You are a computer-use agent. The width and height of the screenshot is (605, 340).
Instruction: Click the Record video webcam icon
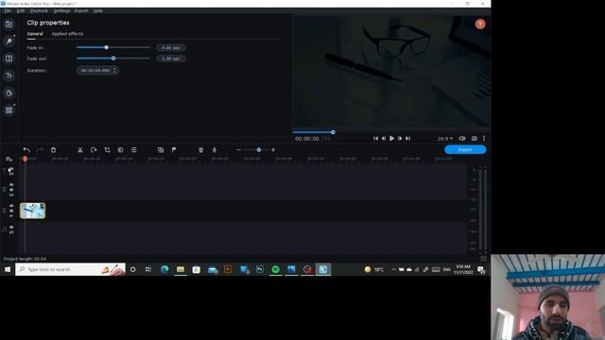[200, 150]
